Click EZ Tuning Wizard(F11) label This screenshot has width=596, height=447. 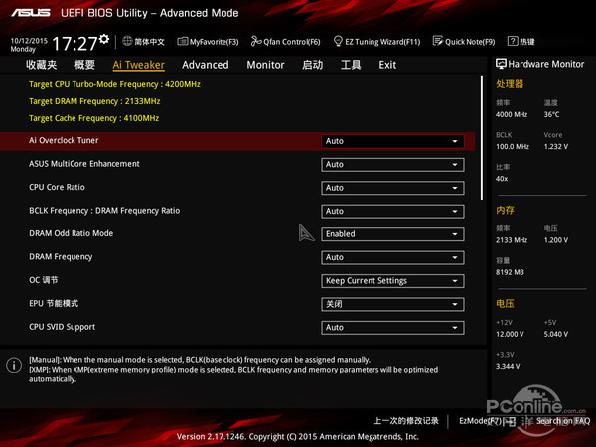point(382,42)
